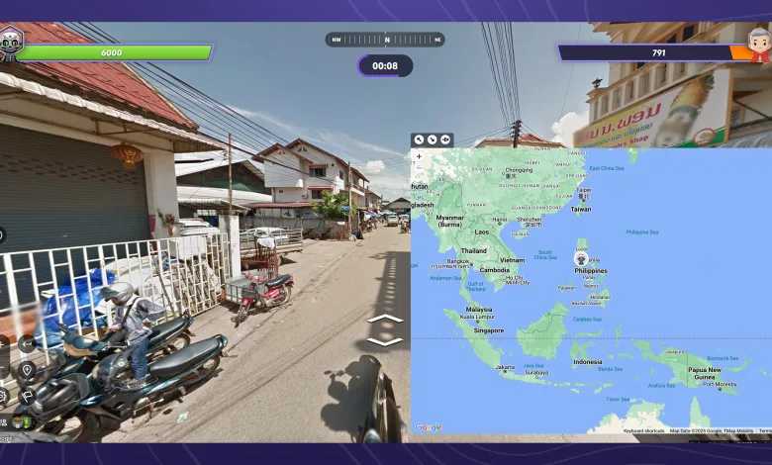Zoom in the map with plus button
772x465 pixels.
tap(419, 156)
